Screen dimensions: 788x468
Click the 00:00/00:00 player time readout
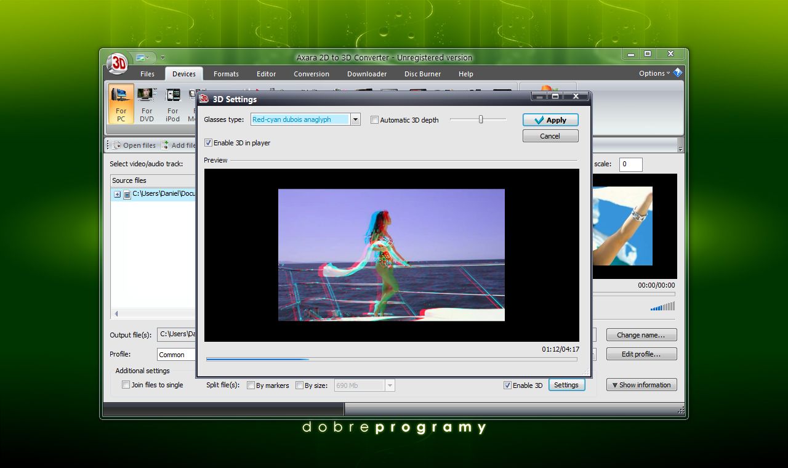656,285
